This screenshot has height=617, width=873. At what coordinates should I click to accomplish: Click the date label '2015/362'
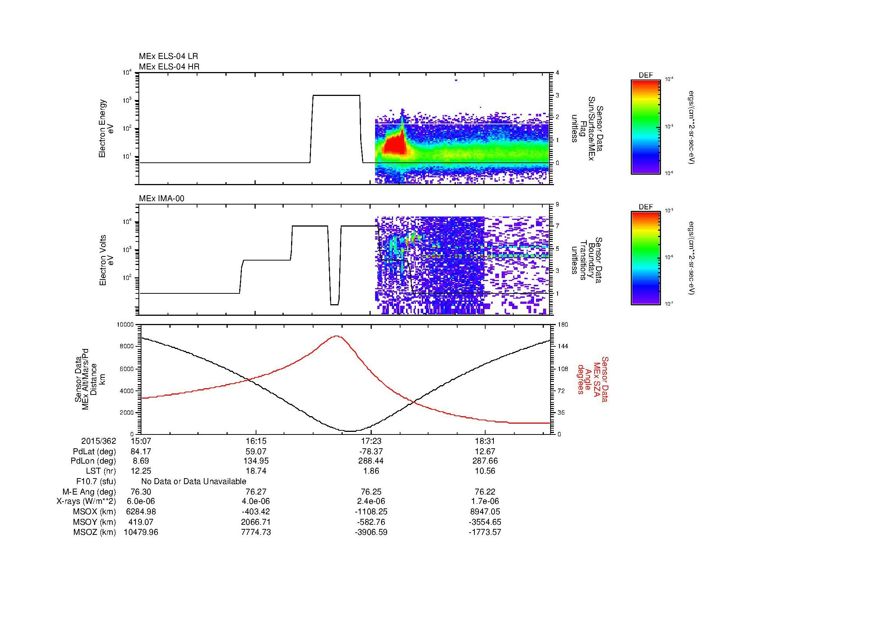point(99,441)
